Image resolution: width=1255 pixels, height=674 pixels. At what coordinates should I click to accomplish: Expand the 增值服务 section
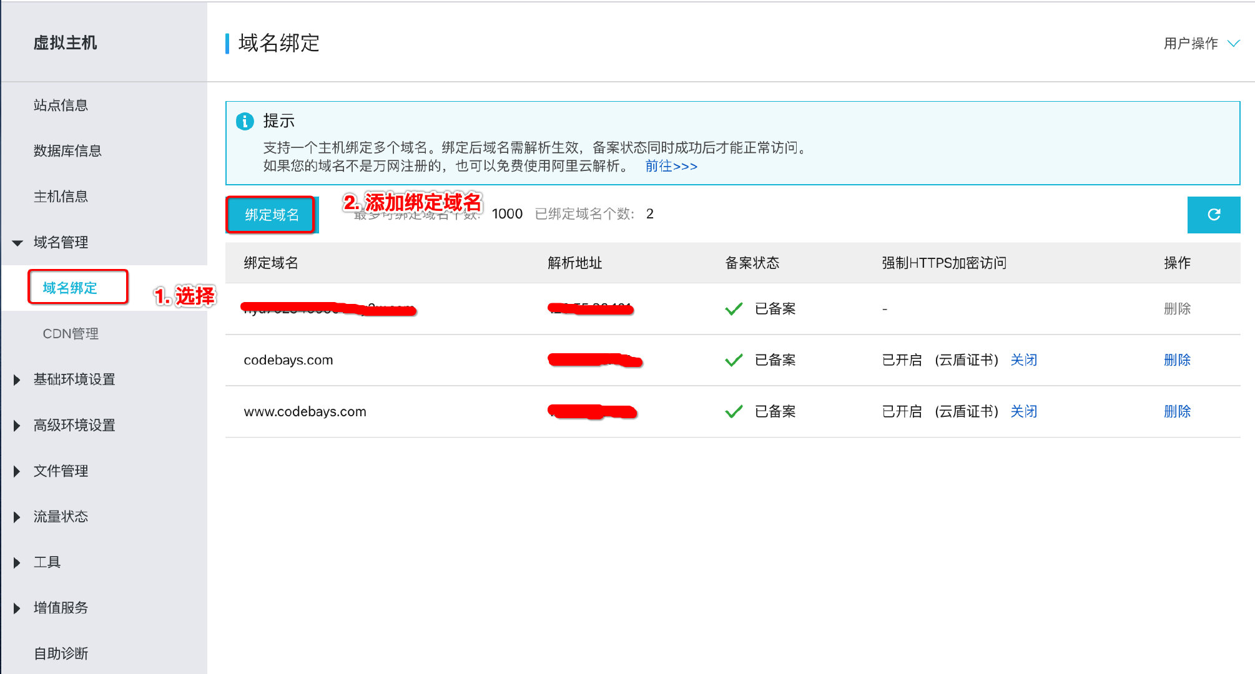point(60,608)
